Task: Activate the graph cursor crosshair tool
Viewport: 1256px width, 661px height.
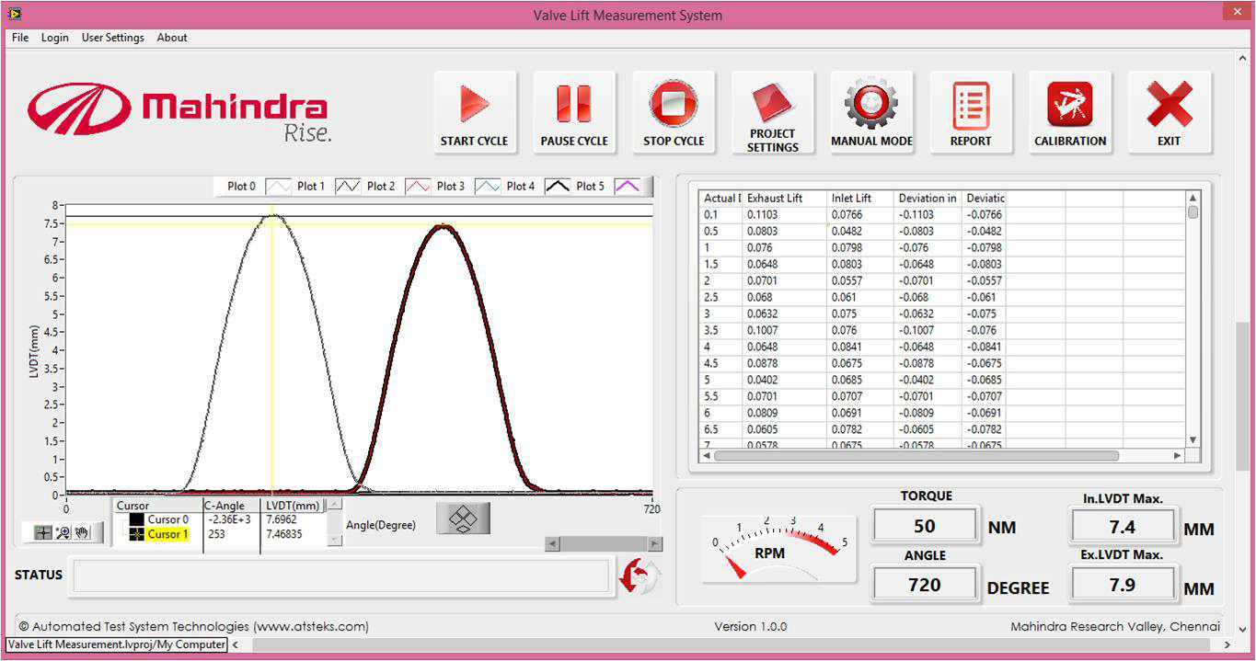Action: (x=43, y=532)
